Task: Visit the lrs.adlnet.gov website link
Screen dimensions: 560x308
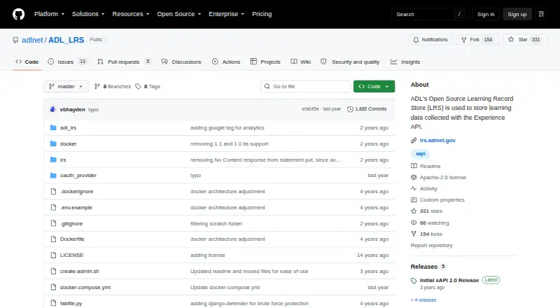Action: coord(437,141)
